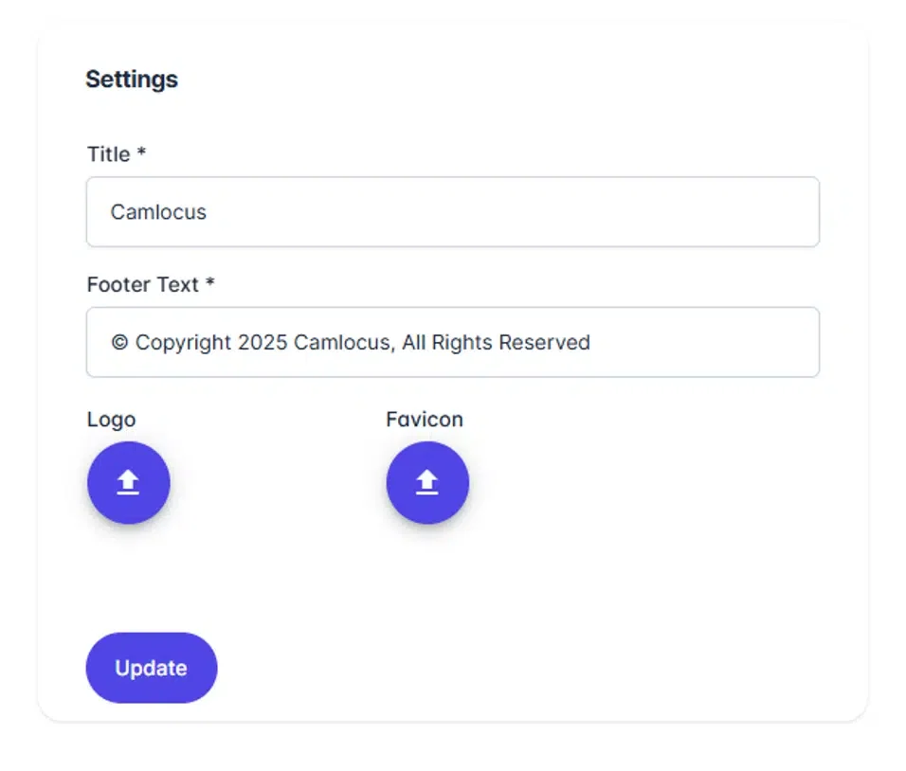Viewport: 906px width, 771px height.
Task: Click the Logo label text
Action: point(111,420)
